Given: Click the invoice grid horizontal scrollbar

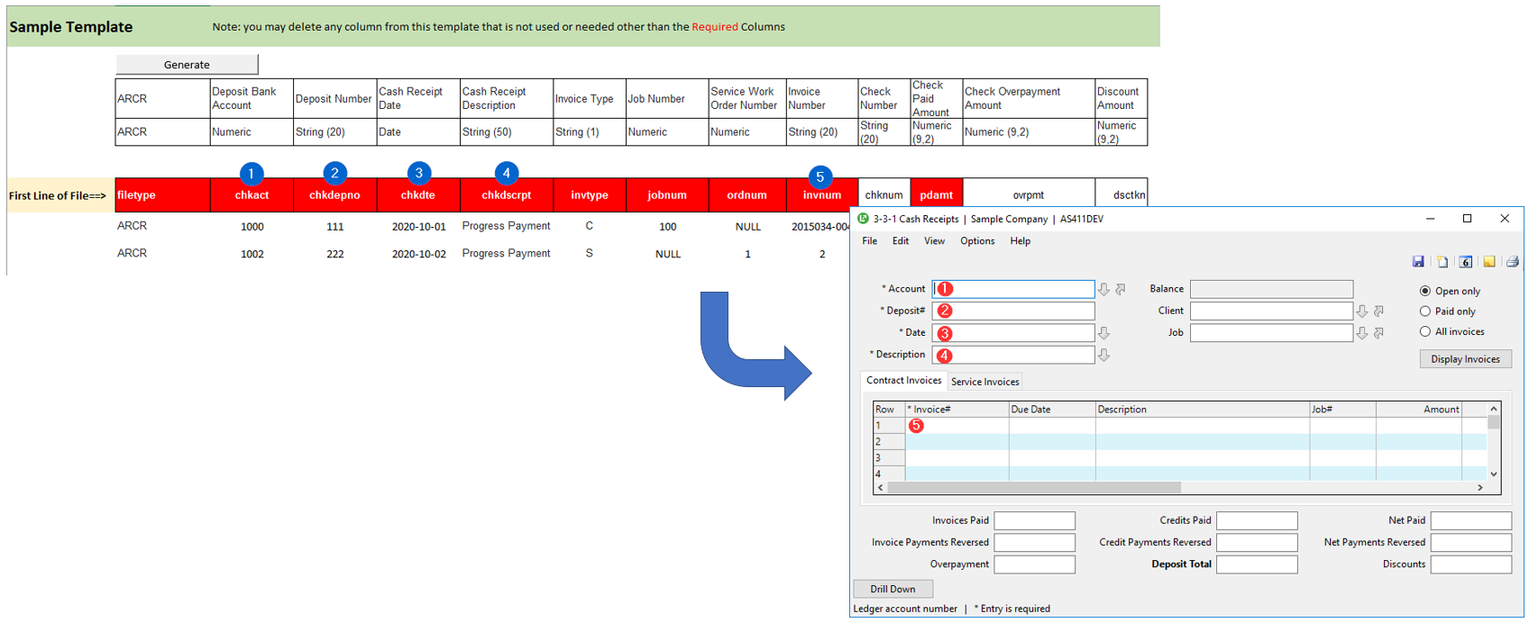Looking at the screenshot, I should click(1034, 488).
